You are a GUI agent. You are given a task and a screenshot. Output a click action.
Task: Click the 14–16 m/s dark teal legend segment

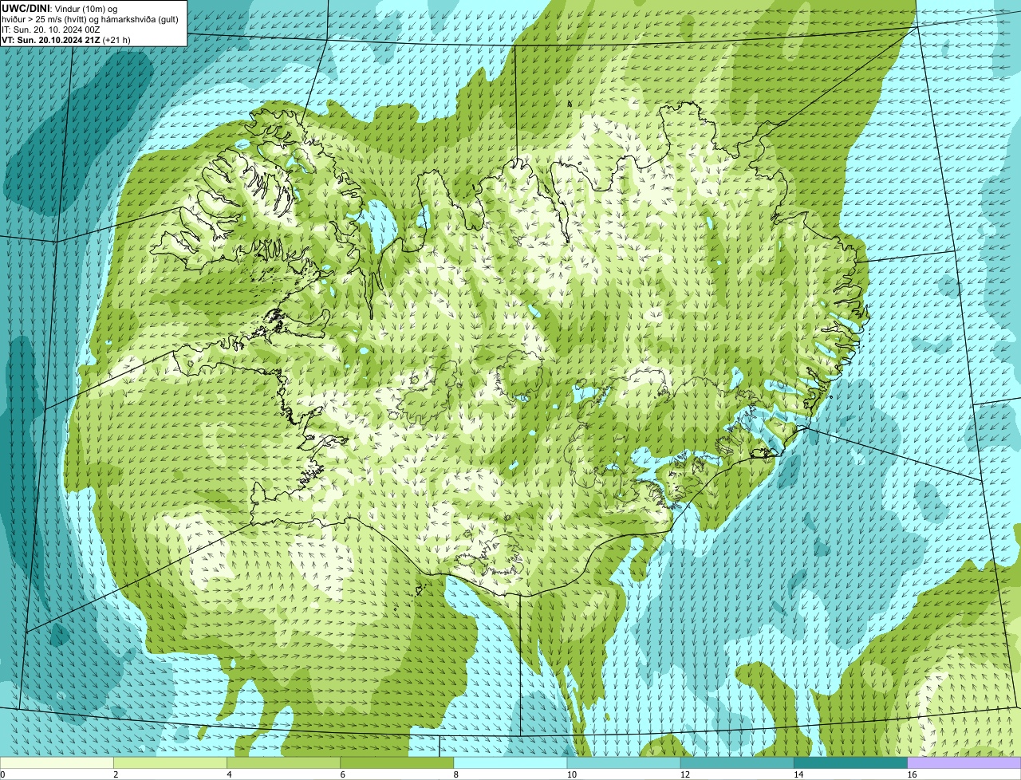(x=851, y=762)
